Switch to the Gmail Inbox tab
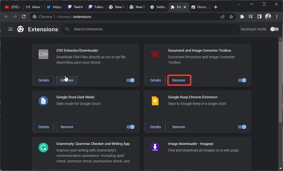283x171 pixels. [34, 7]
